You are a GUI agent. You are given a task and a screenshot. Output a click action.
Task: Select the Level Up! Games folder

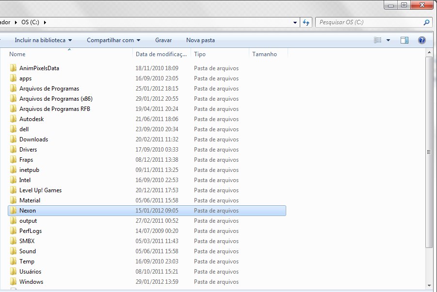click(x=40, y=190)
